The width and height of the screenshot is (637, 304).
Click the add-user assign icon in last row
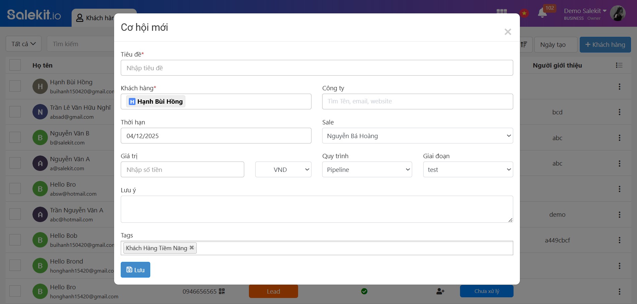440,291
